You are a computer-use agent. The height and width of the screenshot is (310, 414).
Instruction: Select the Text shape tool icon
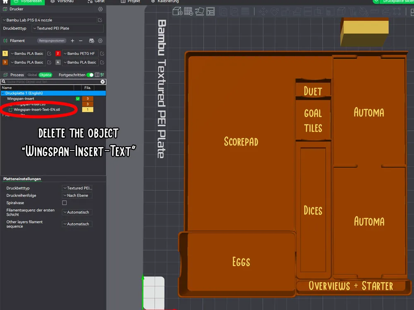(352, 12)
